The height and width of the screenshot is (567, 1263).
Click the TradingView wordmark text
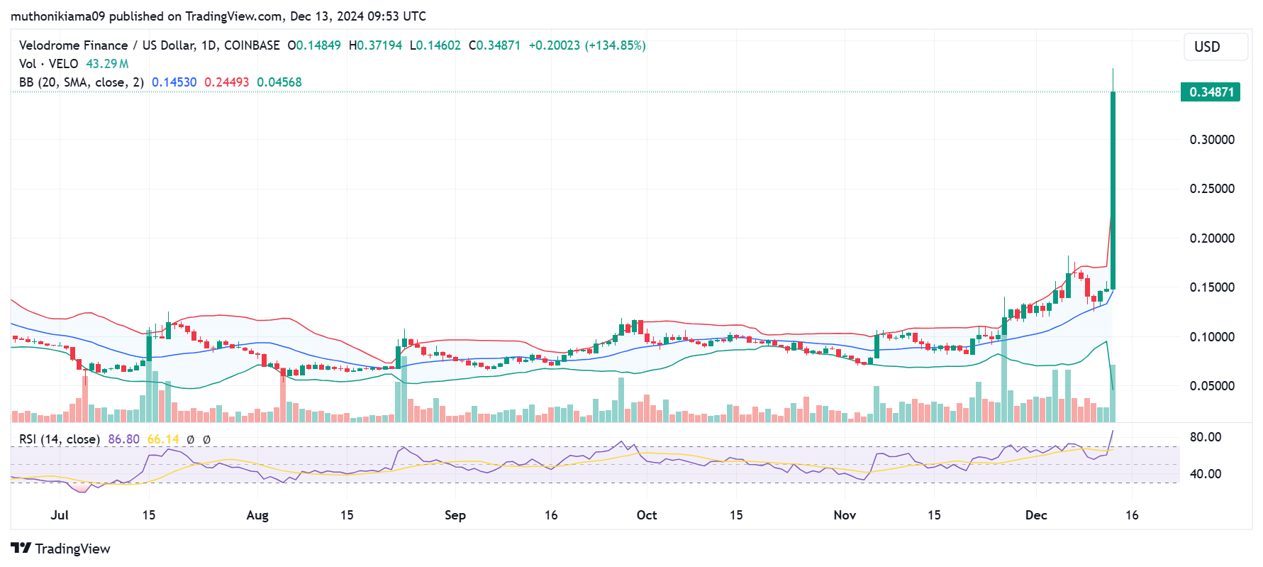(x=72, y=549)
